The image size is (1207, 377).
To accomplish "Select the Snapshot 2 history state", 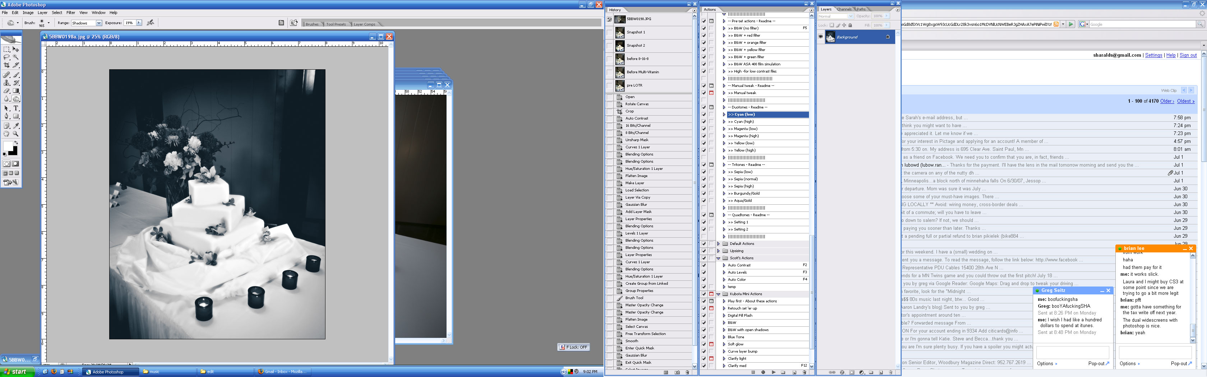I will [x=635, y=46].
